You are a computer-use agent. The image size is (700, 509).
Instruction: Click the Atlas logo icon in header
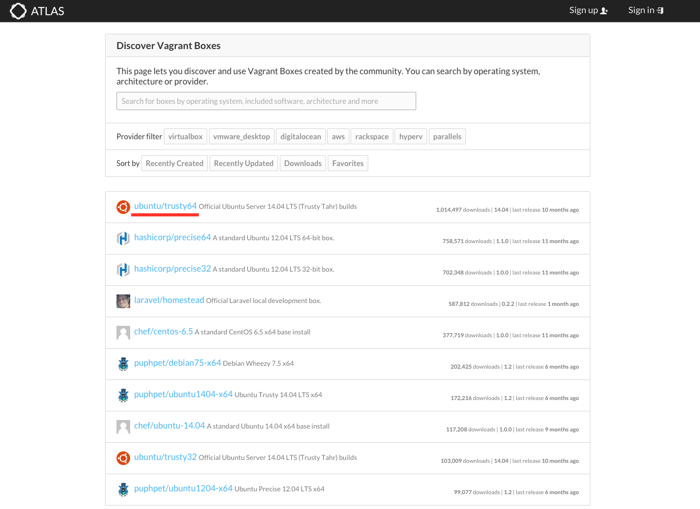(x=18, y=11)
